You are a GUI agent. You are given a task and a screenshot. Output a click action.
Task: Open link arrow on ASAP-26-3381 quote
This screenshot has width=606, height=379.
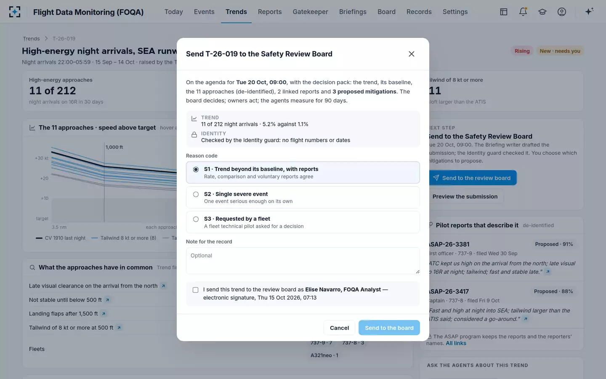click(548, 272)
